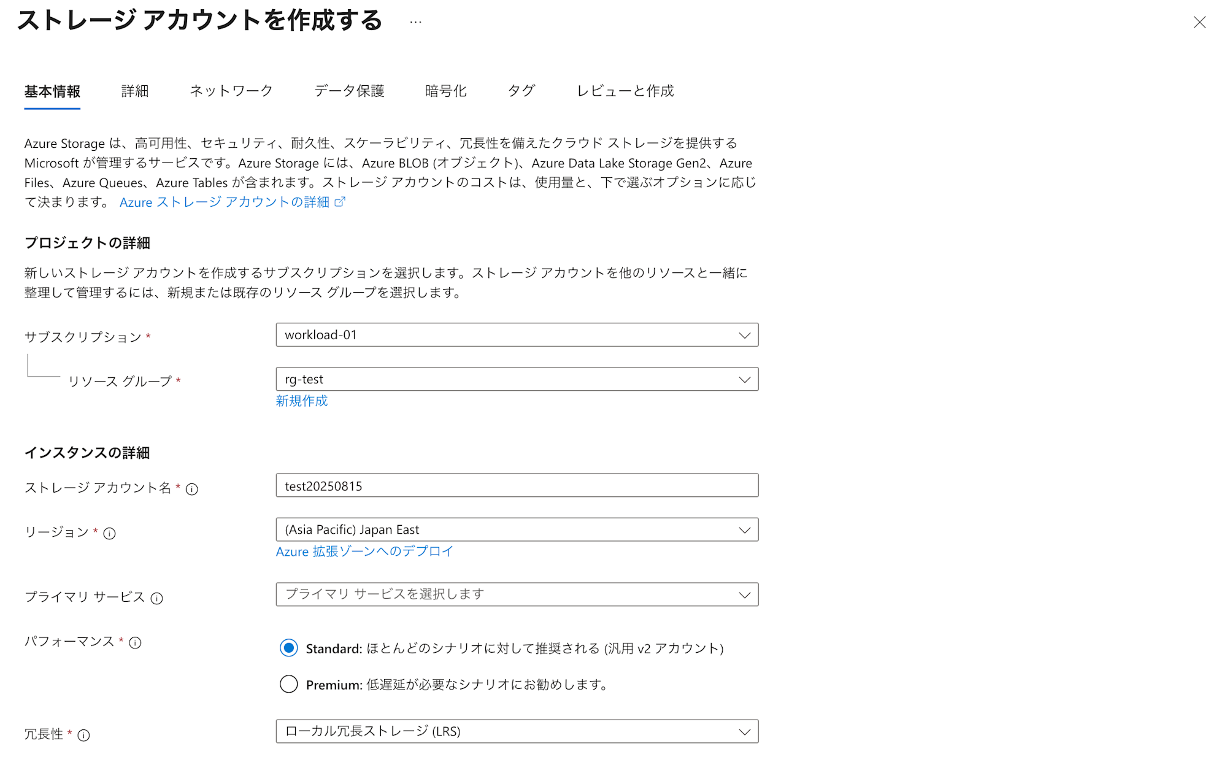The width and height of the screenshot is (1227, 765).
Task: Switch to the レビューと作成 tab
Action: pos(625,91)
